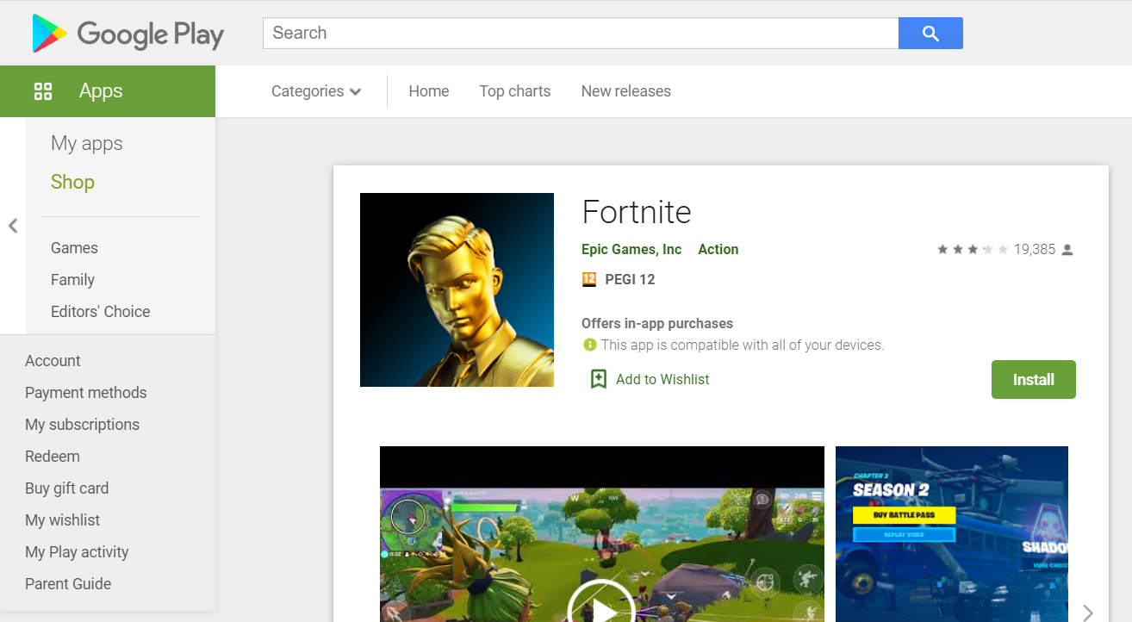Click the Apps grid icon
Image resolution: width=1132 pixels, height=622 pixels.
coord(43,91)
